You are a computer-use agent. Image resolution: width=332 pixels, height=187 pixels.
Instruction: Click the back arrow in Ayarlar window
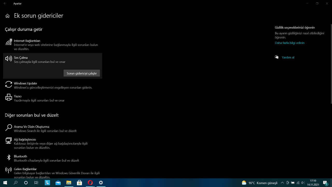pos(5,4)
